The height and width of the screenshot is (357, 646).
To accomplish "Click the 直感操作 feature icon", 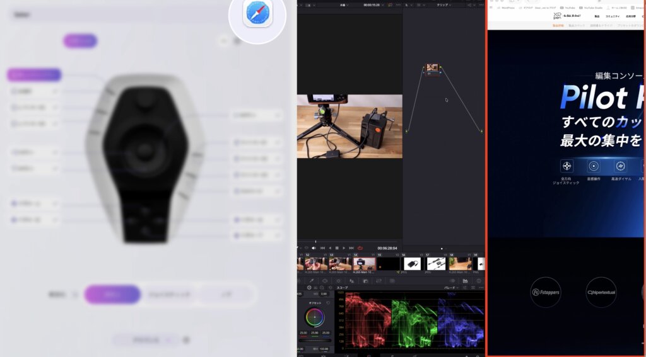I will pos(594,166).
